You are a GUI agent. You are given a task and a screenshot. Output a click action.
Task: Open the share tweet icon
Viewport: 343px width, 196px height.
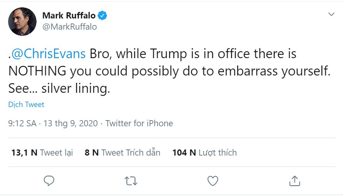[x=295, y=181]
